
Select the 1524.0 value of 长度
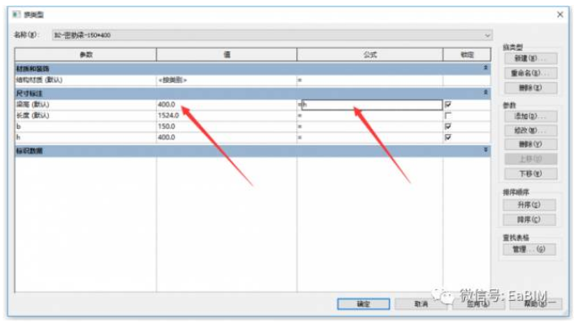coord(168,116)
